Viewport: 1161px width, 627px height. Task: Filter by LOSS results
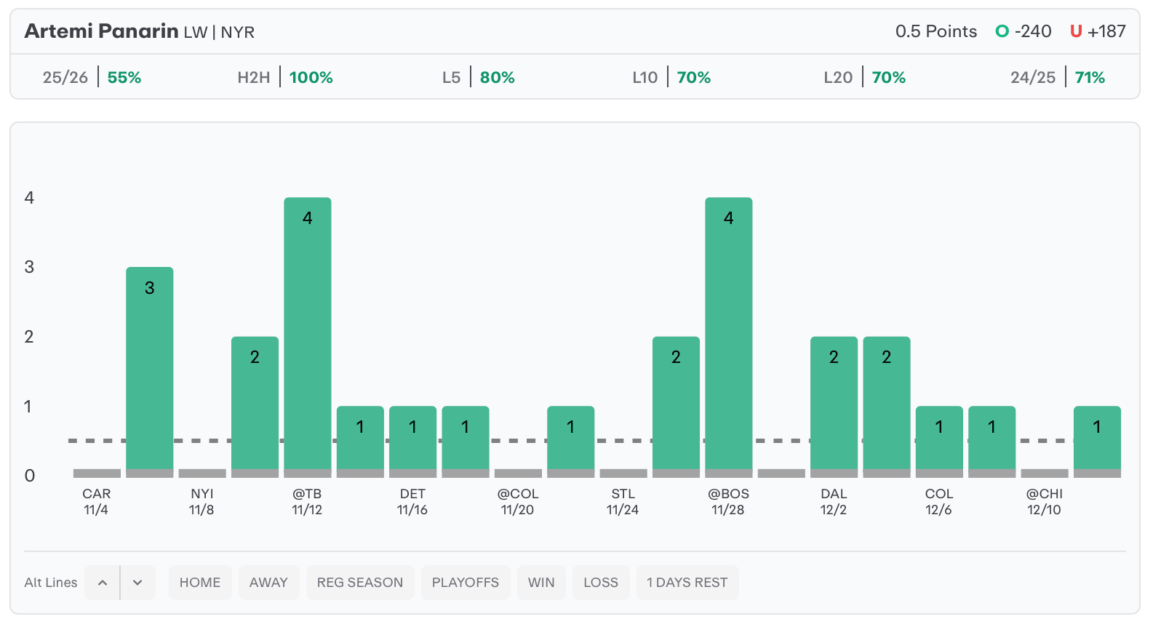601,583
